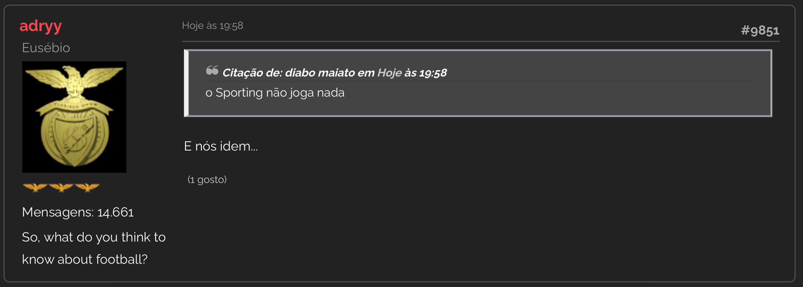Click the leftmost golden eagle rank icon
This screenshot has height=287, width=803.
point(35,187)
